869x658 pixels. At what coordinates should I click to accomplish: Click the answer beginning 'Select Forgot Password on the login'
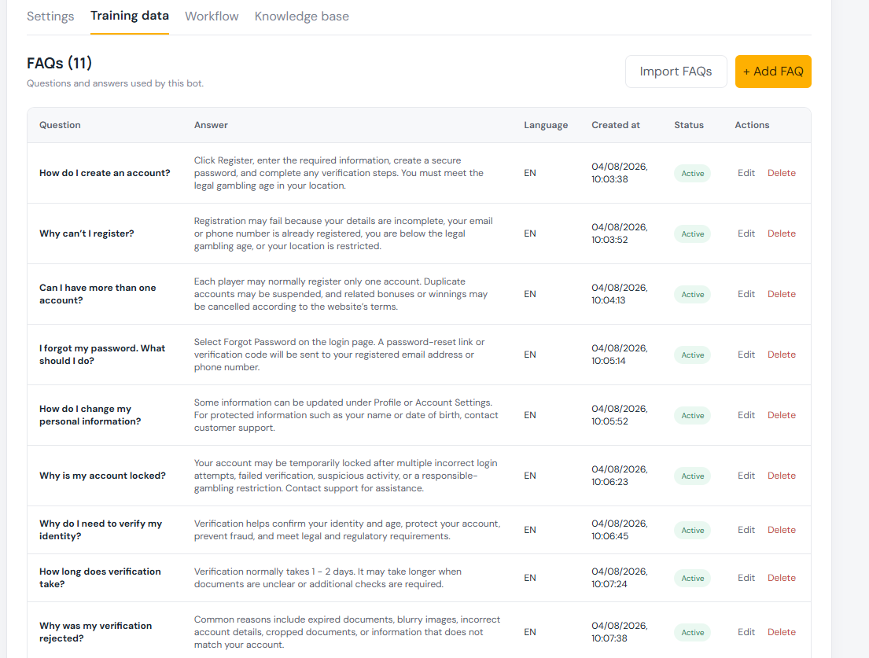point(339,354)
